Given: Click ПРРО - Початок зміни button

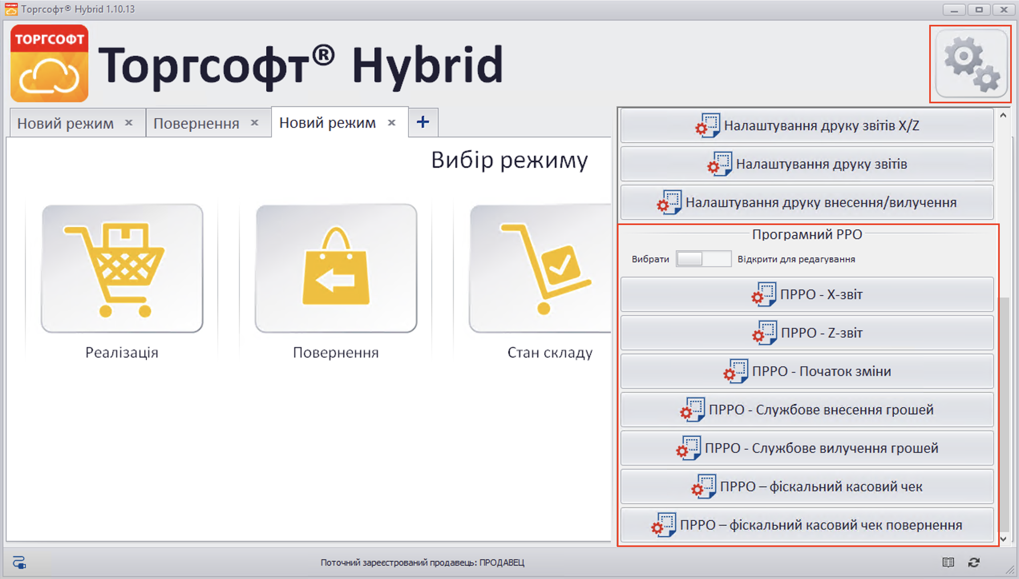Looking at the screenshot, I should 807,371.
